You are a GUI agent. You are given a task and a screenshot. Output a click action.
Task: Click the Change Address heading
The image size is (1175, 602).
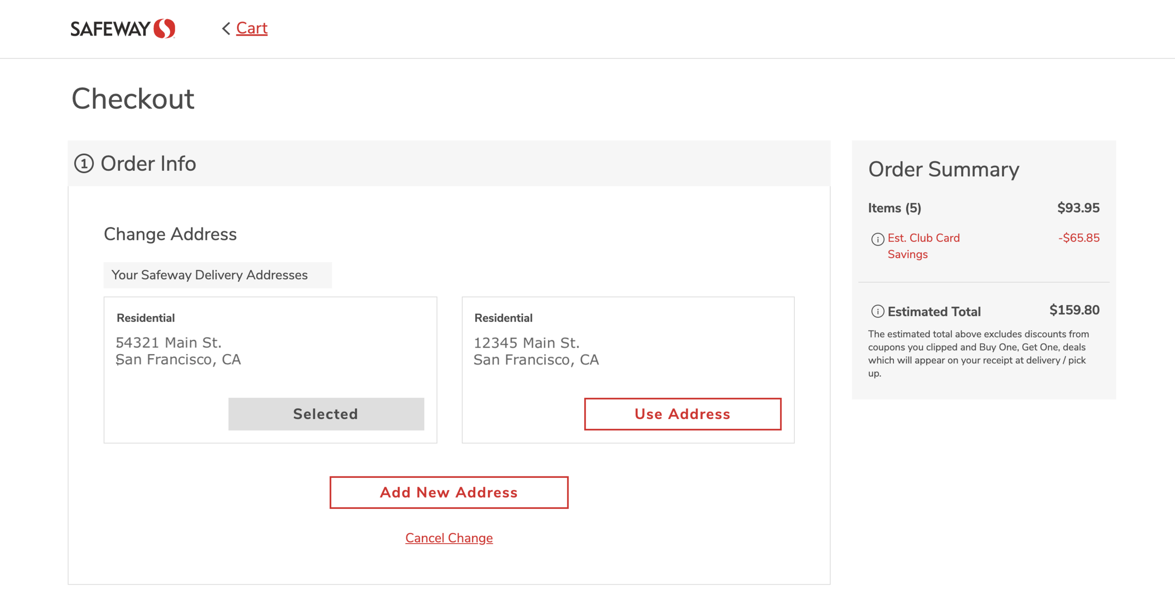click(x=170, y=234)
